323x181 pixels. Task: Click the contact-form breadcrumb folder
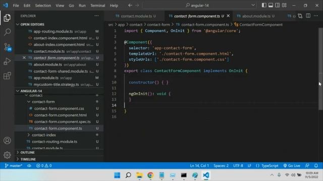click(158, 25)
